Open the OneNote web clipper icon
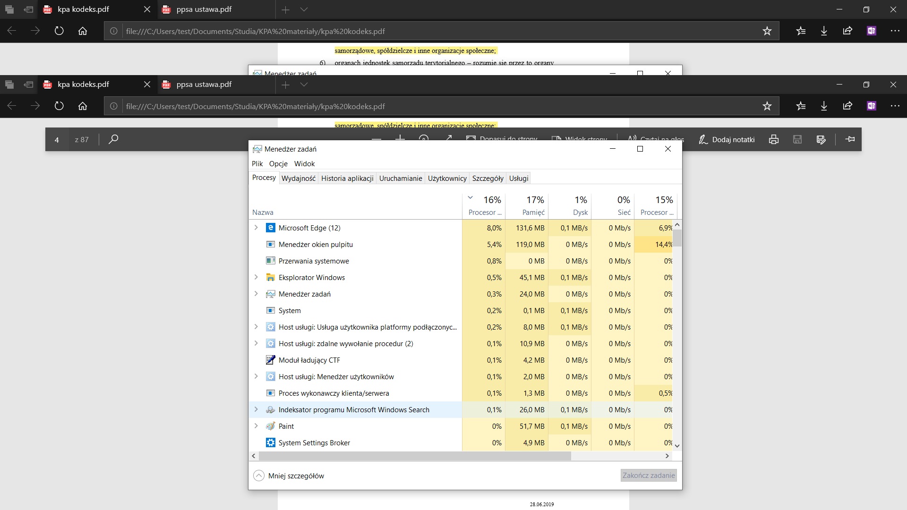Screen dimensions: 907x510 pyautogui.click(x=872, y=106)
